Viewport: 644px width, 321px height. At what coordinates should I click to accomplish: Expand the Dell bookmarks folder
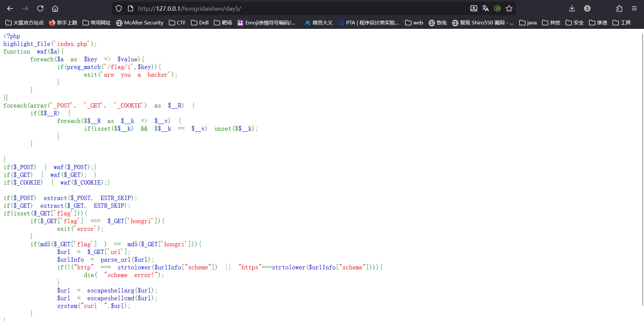pos(200,22)
